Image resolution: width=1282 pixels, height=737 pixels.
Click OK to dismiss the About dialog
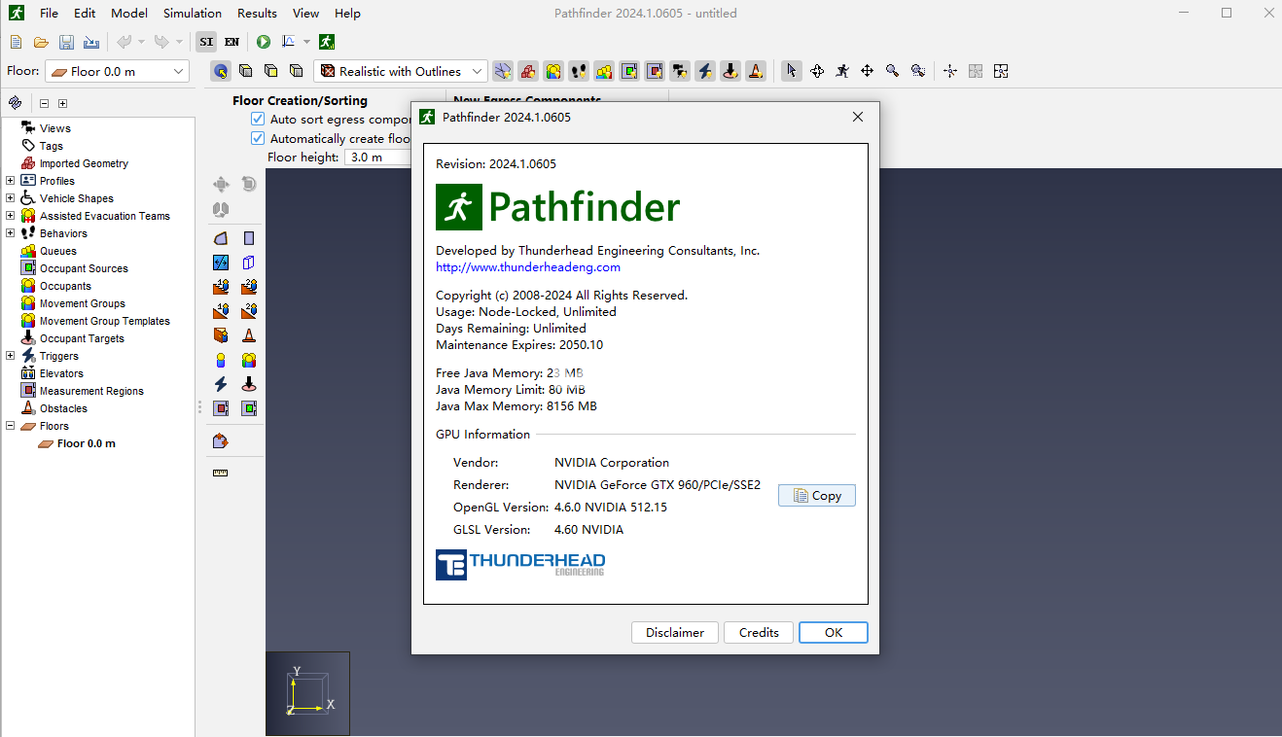click(x=834, y=632)
